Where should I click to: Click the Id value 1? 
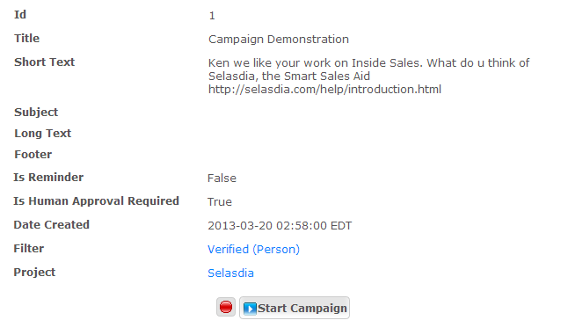pos(212,16)
